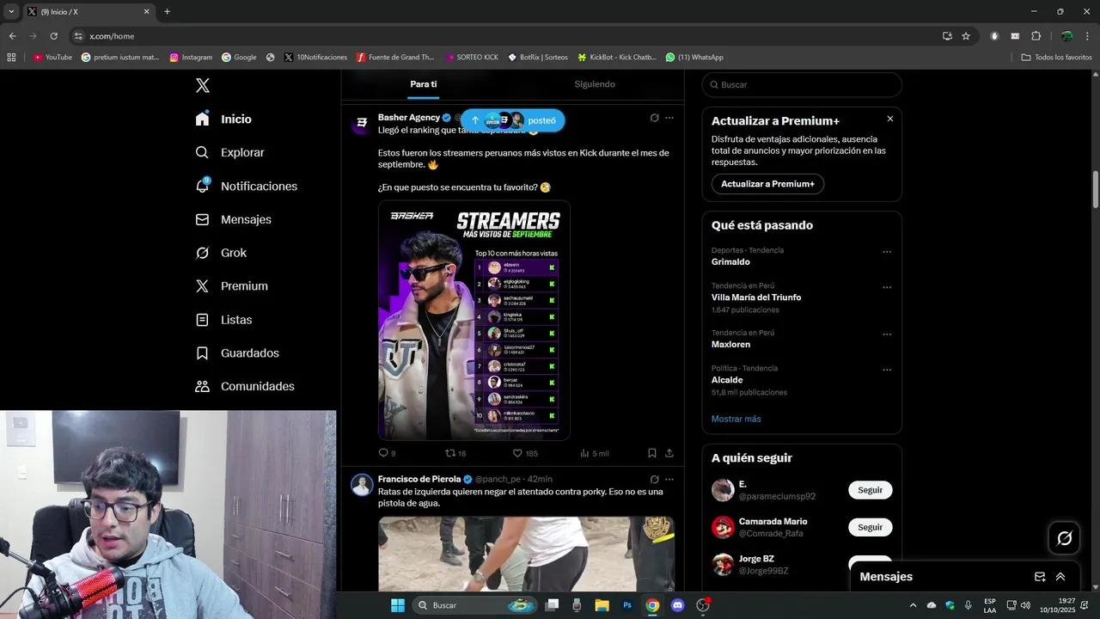This screenshot has height=619, width=1100.
Task: Bookmark this page with star icon
Action: [966, 36]
